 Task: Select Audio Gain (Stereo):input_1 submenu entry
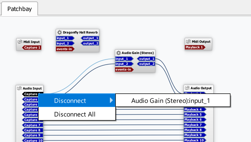tap(171, 100)
